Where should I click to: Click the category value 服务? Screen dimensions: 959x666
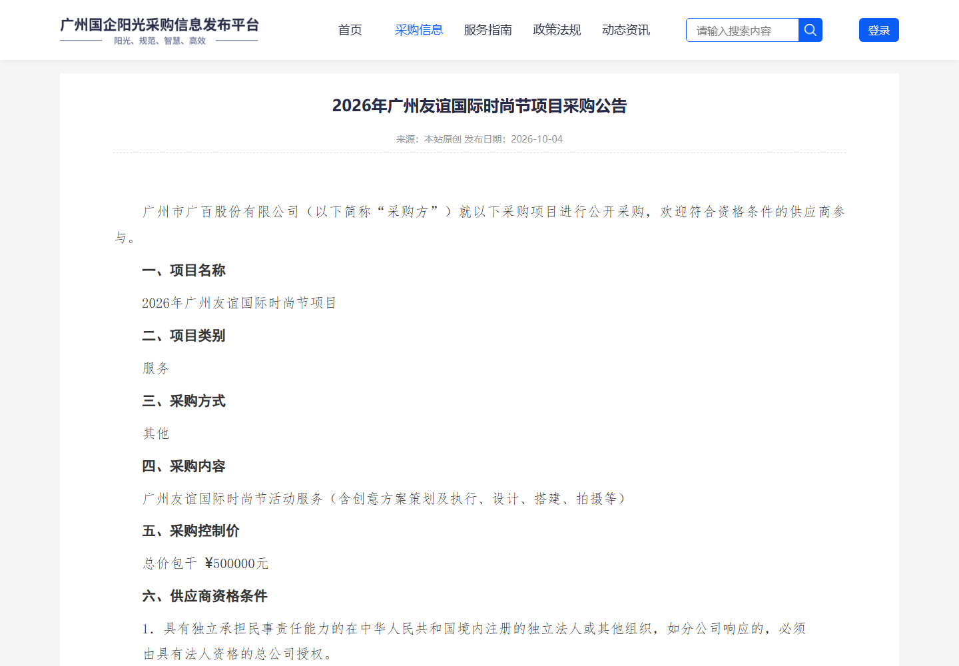coord(157,368)
